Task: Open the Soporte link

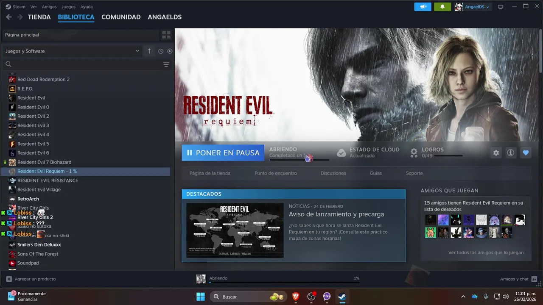Action: pyautogui.click(x=414, y=173)
